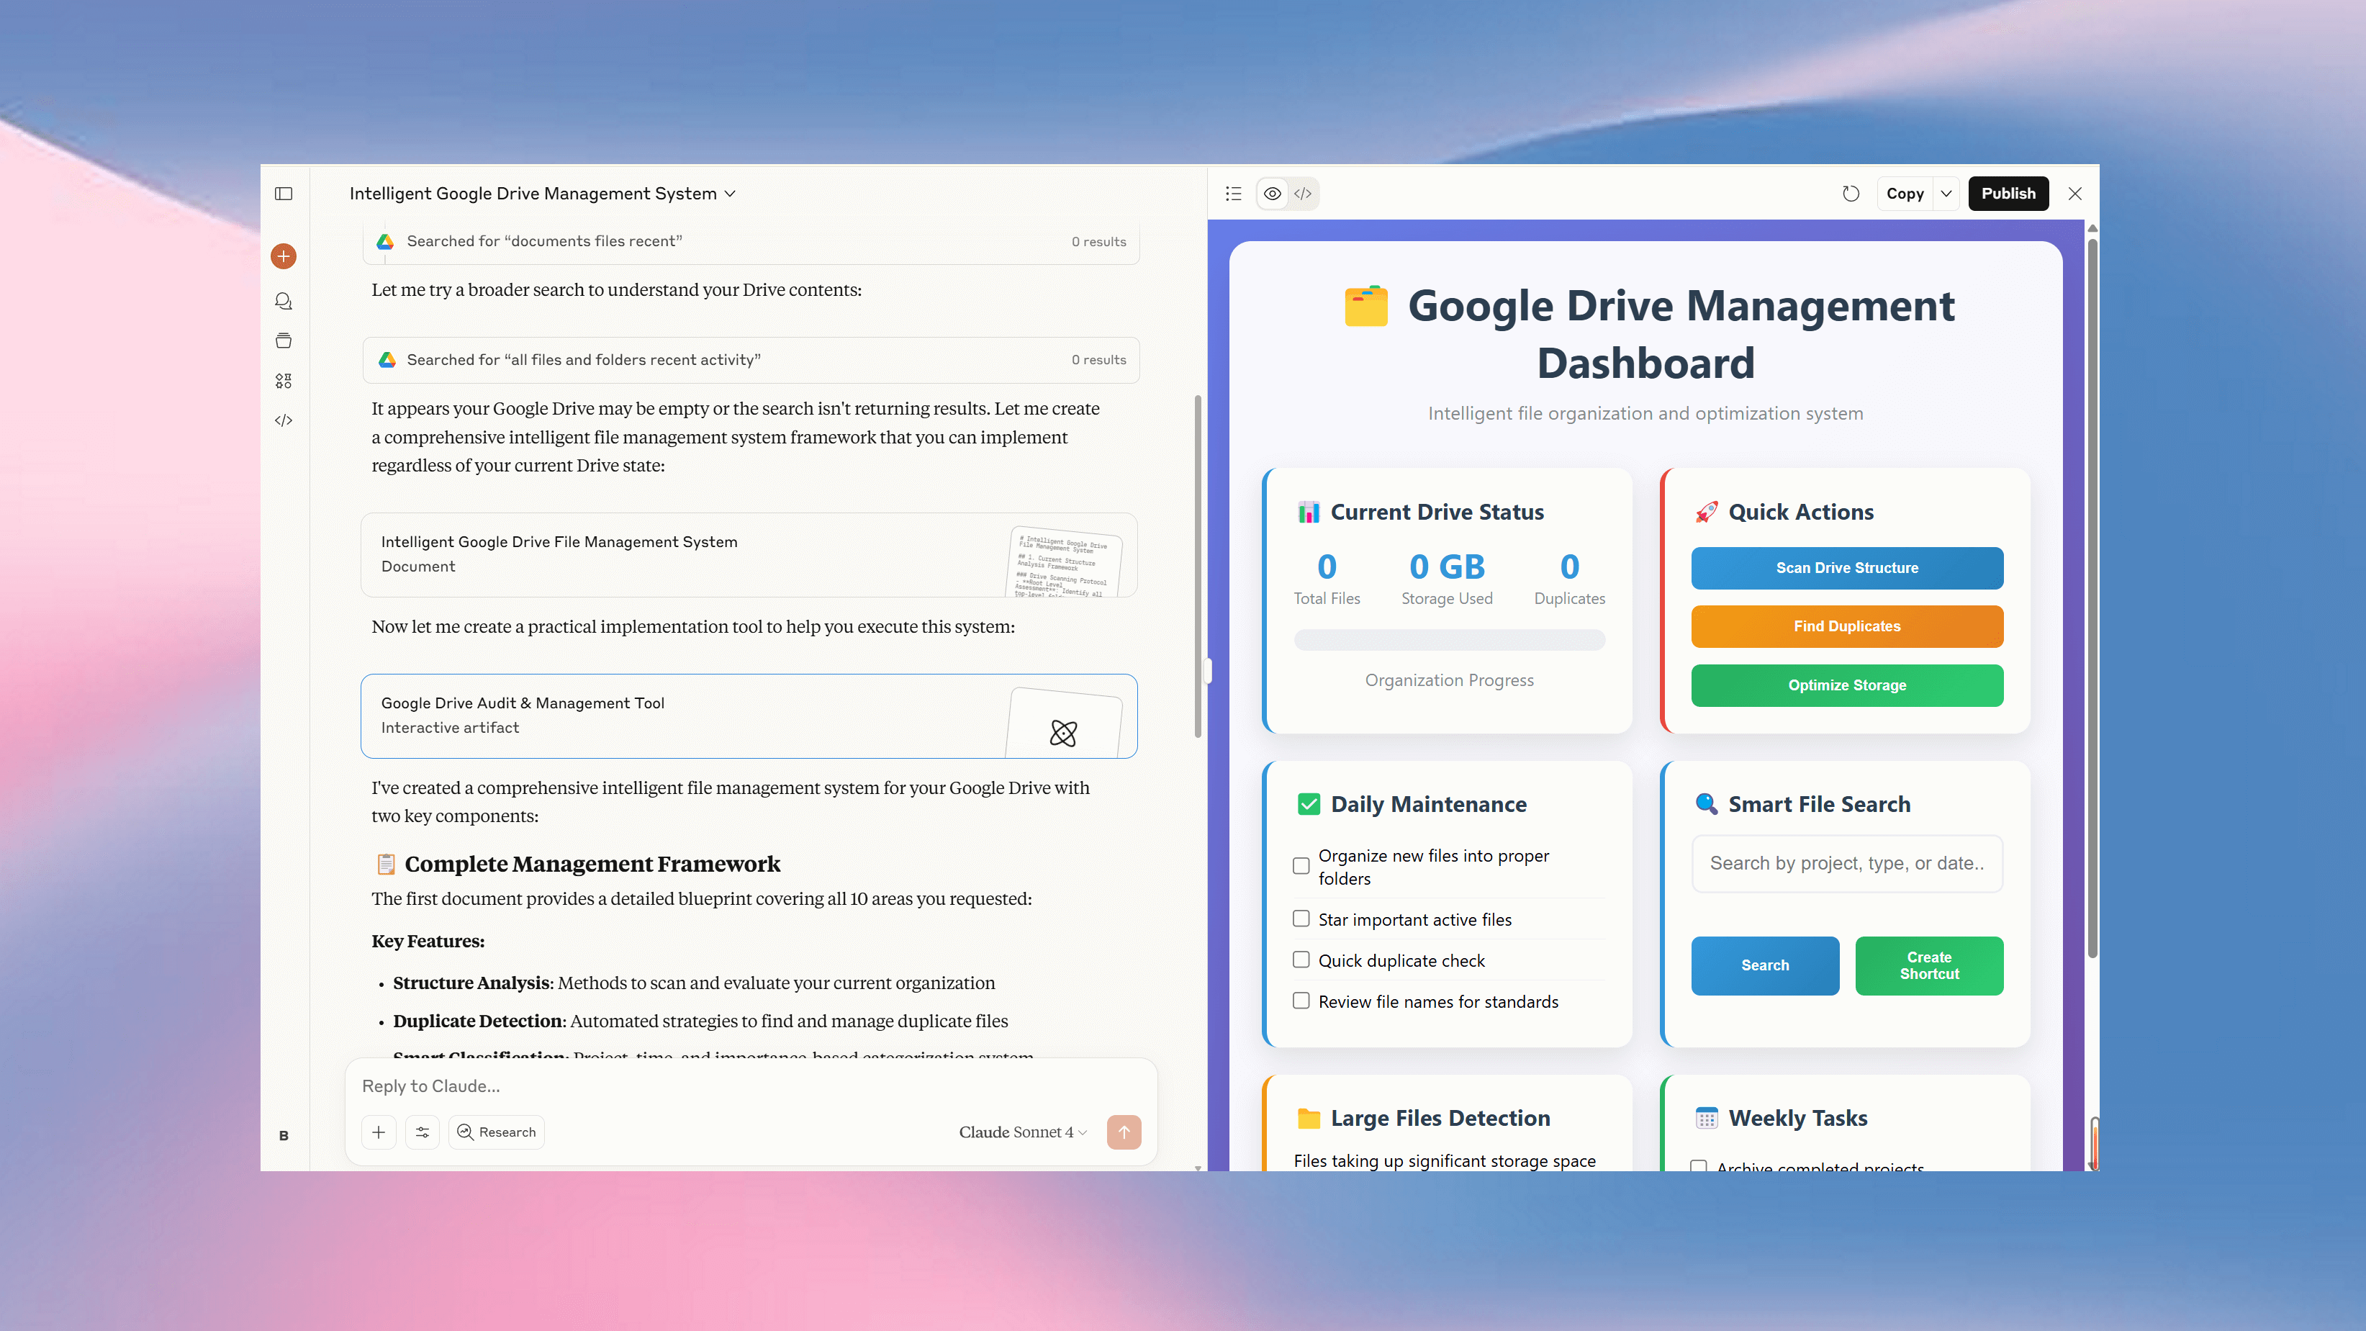Click the green check icon by Daily Maintenance
Image resolution: width=2366 pixels, height=1331 pixels.
[1308, 804]
